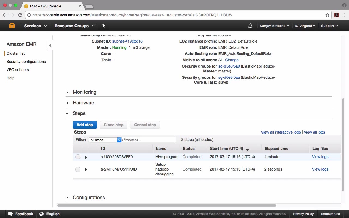349x218 pixels.
Task: Open the Sanjay Kotecha account menu
Action: 274,26
